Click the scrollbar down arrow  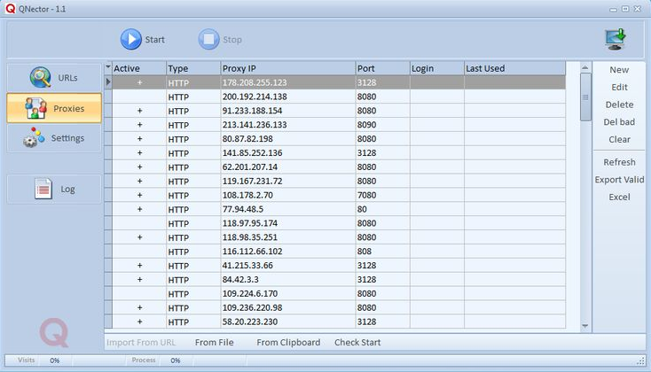(x=585, y=326)
